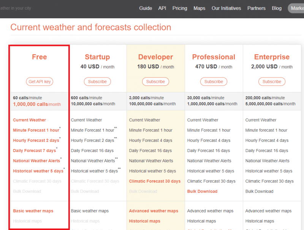This screenshot has height=230, width=304.
Task: Open the Blog link
Action: (277, 8)
